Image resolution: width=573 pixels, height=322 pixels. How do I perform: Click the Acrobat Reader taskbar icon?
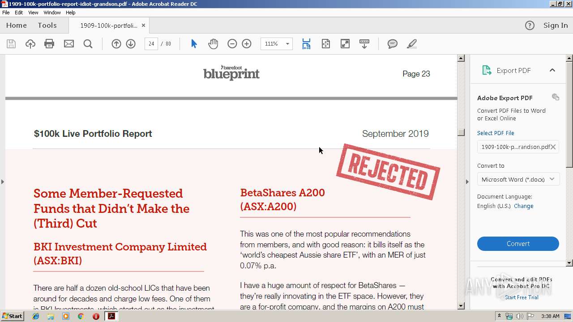point(111,316)
